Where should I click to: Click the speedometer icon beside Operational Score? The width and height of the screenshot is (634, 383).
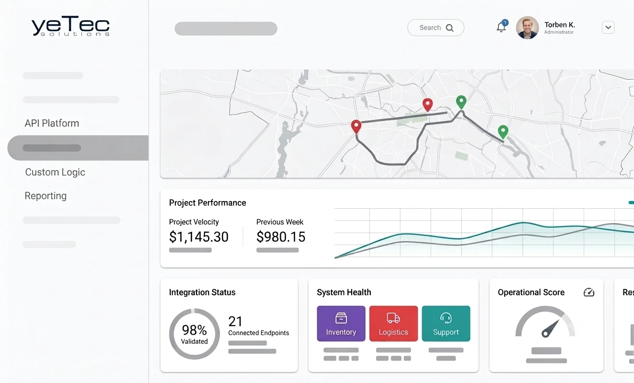589,292
